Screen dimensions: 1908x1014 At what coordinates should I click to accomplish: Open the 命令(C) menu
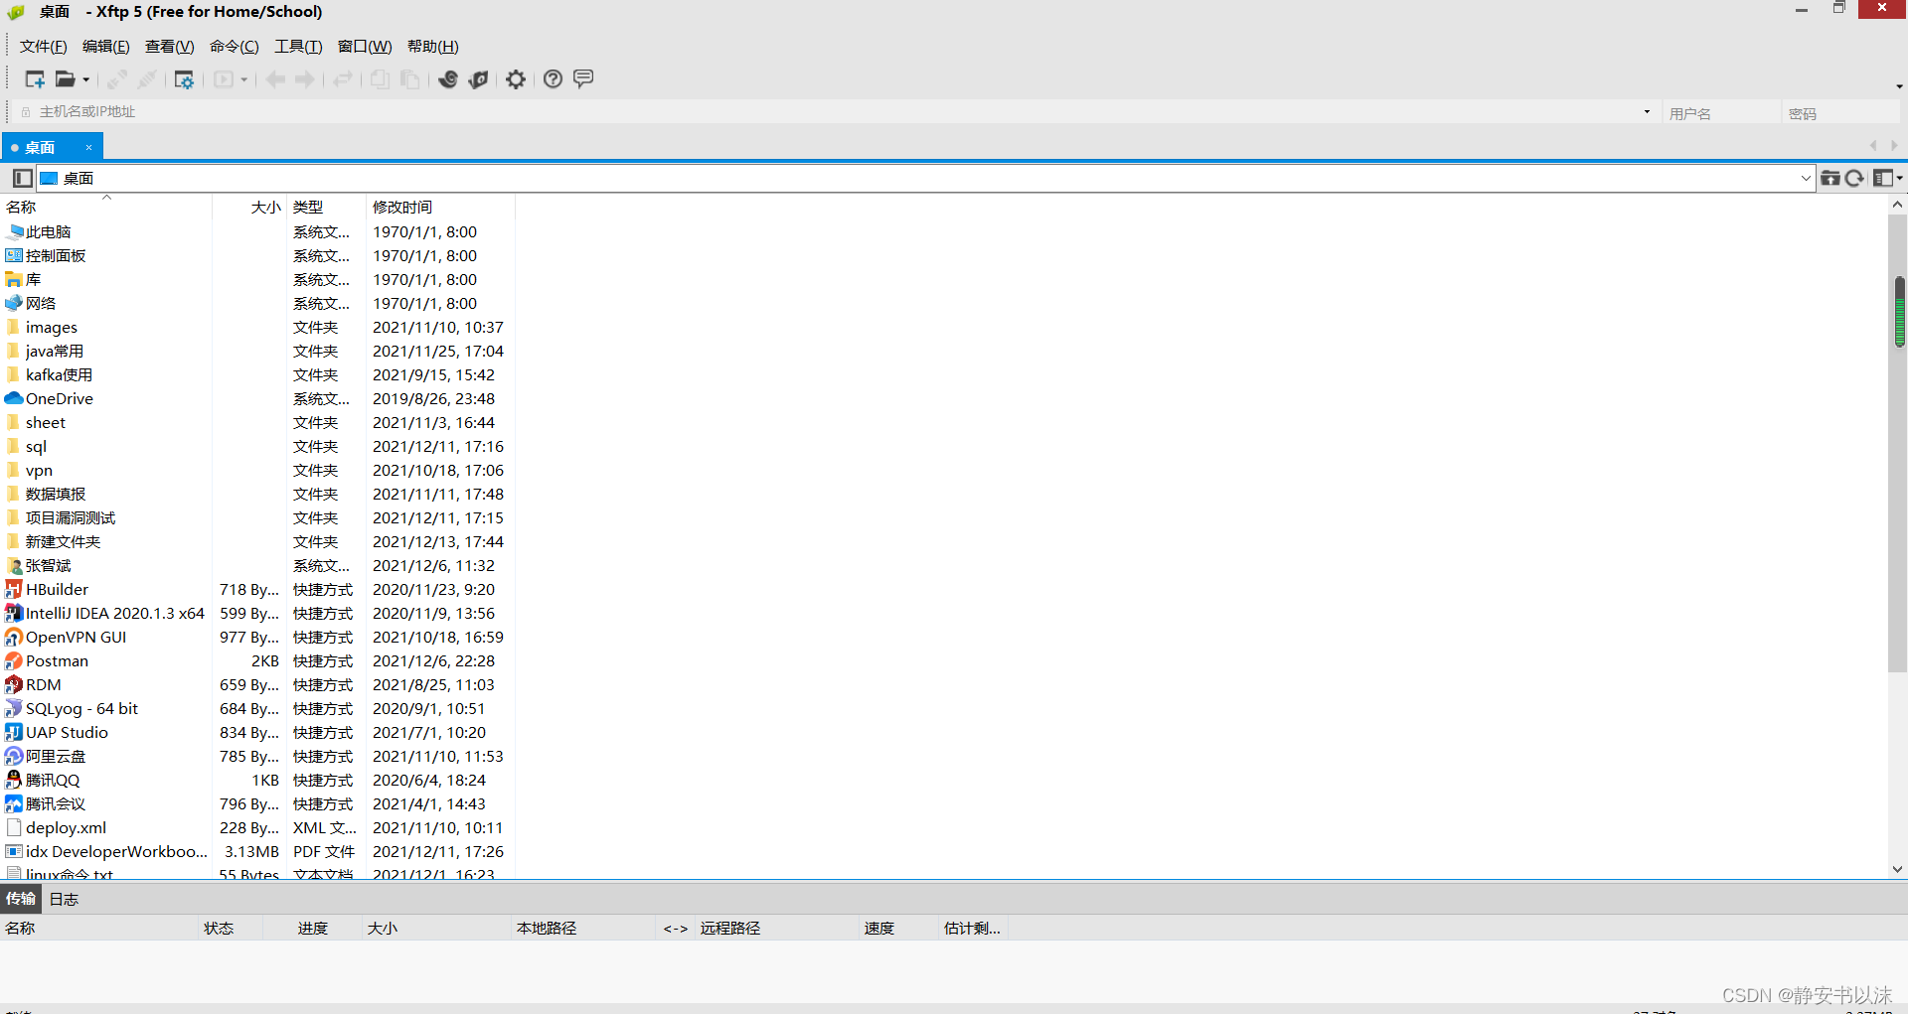point(235,47)
